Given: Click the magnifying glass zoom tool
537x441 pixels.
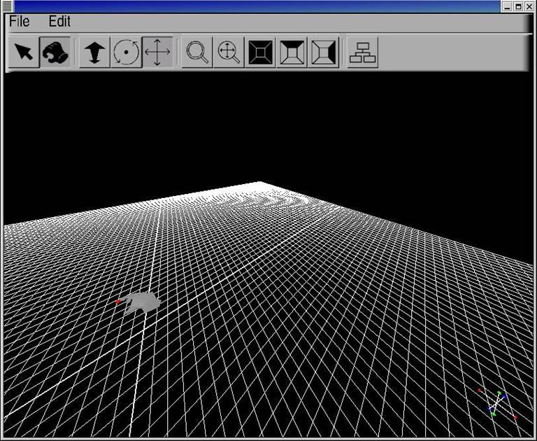Looking at the screenshot, I should point(197,52).
